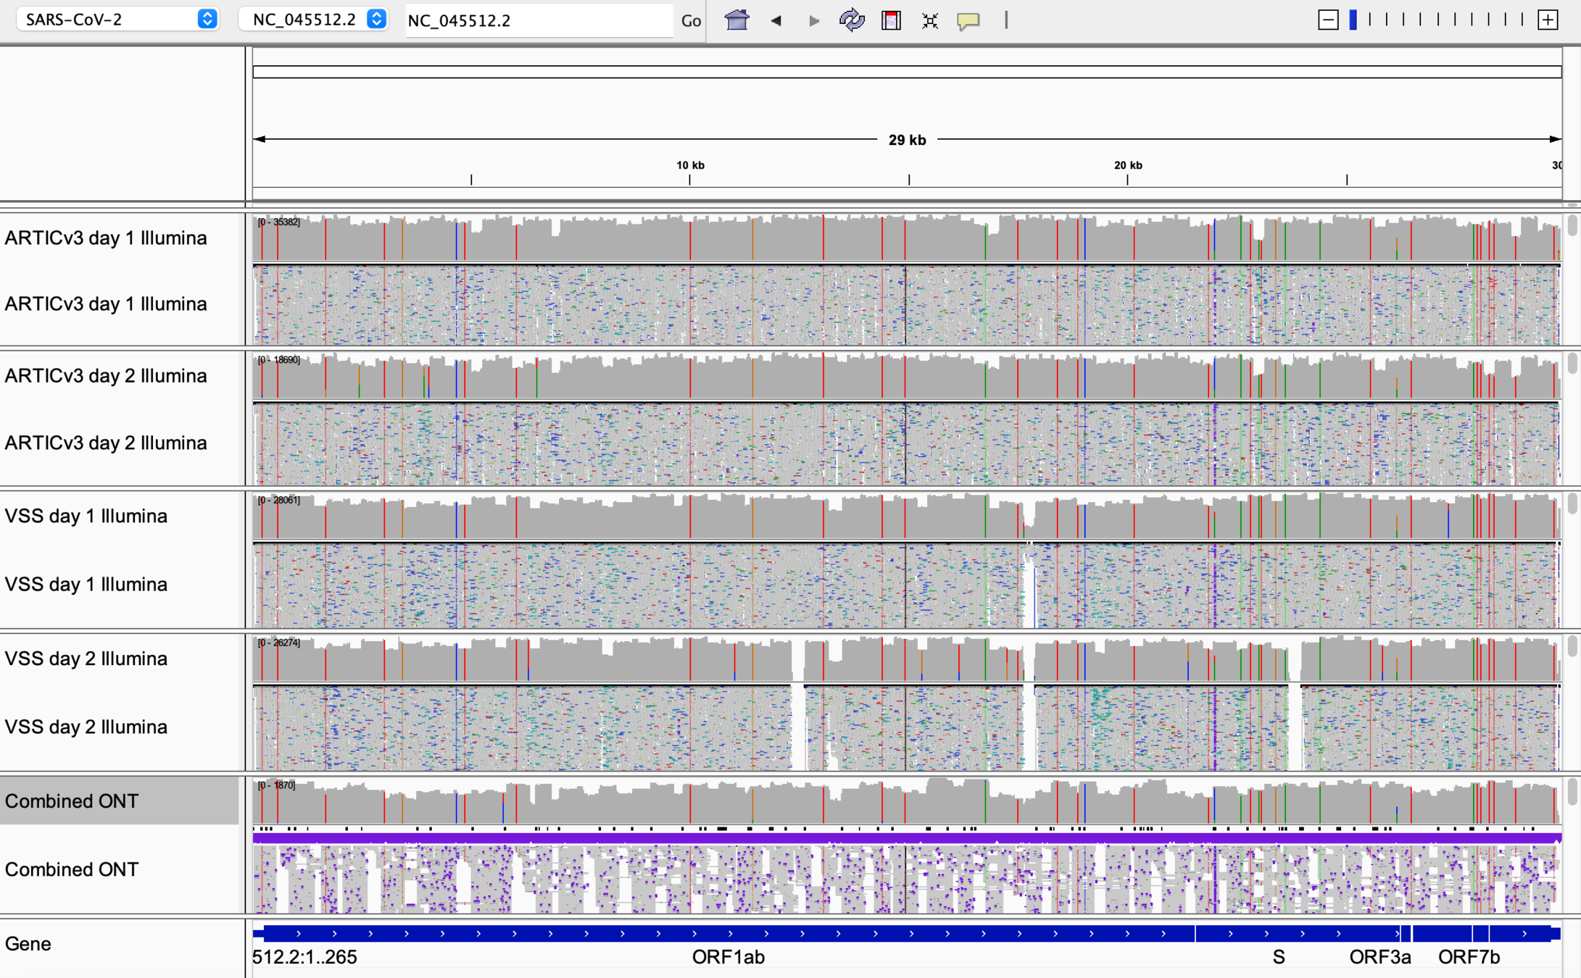
Task: Click the Gene track label
Action: coord(28,943)
